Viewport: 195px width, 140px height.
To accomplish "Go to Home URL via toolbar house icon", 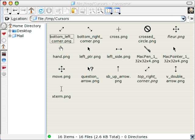I will click(31, 11).
